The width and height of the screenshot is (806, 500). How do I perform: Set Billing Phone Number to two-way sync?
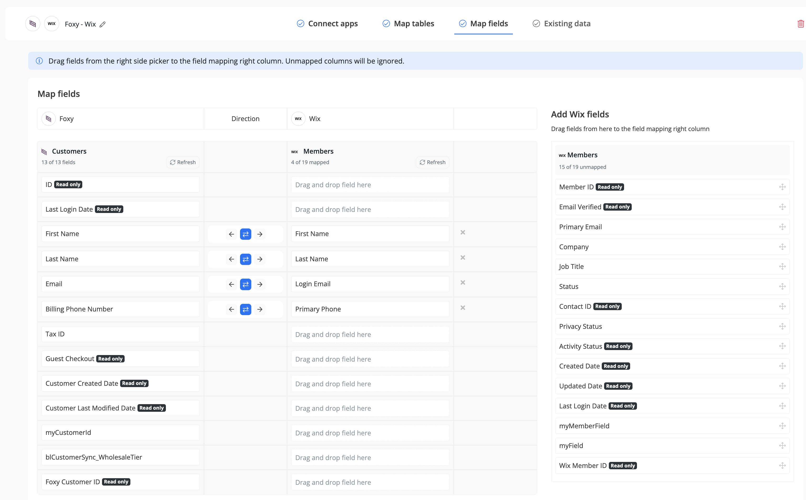[246, 310]
